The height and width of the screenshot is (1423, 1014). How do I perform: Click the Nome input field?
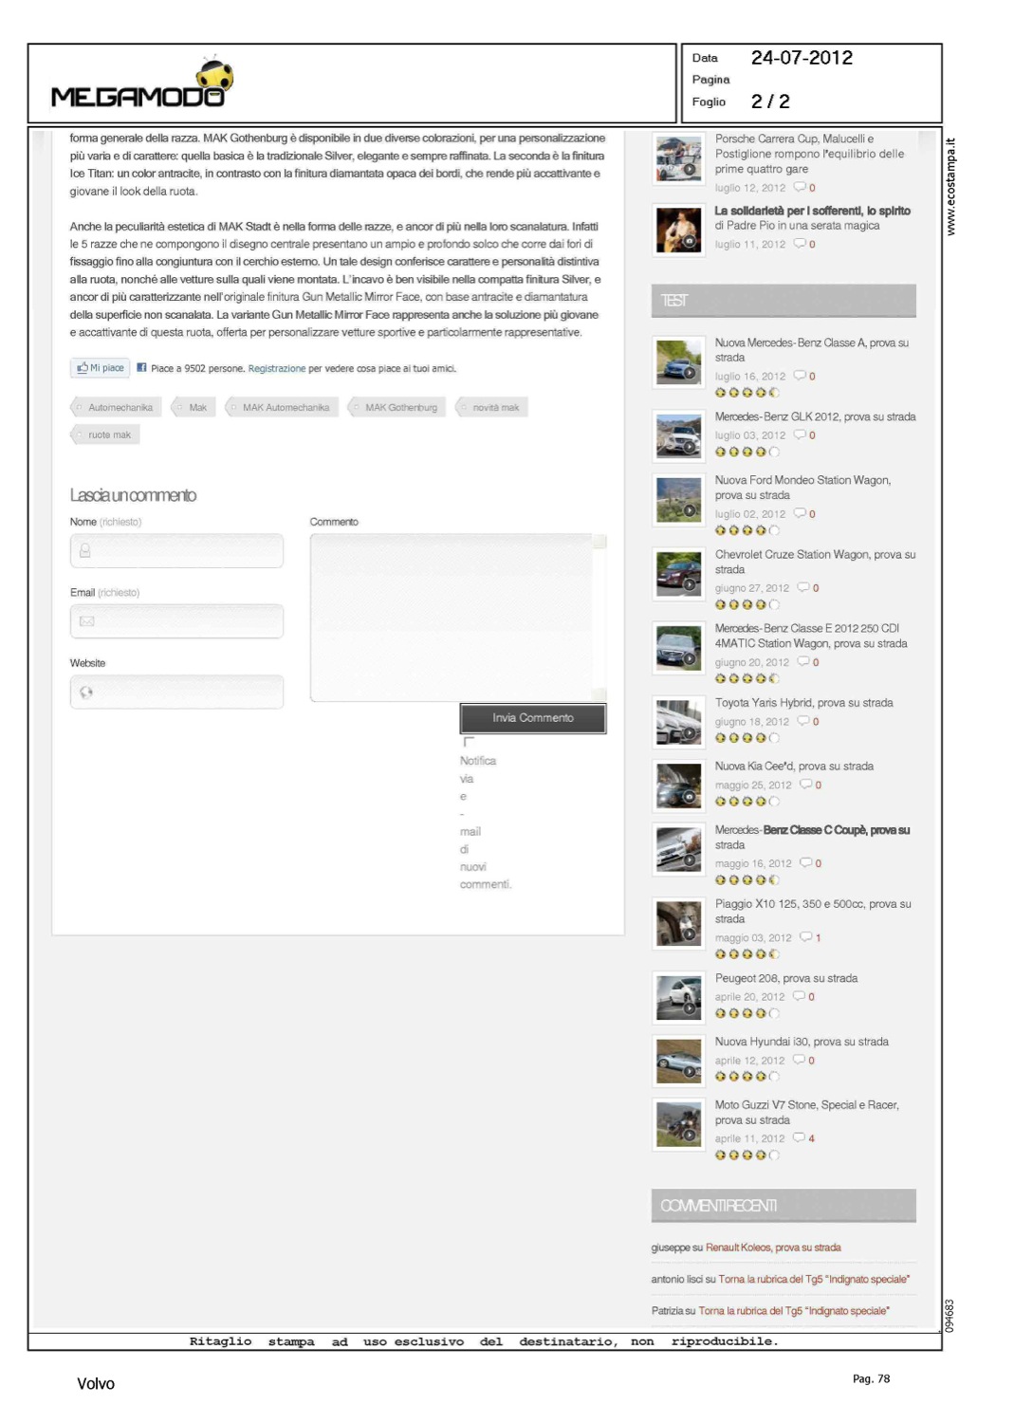(176, 551)
